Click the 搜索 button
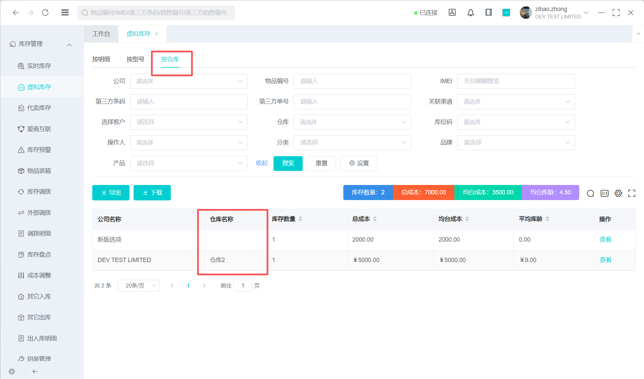This screenshot has height=379, width=644. coord(288,163)
